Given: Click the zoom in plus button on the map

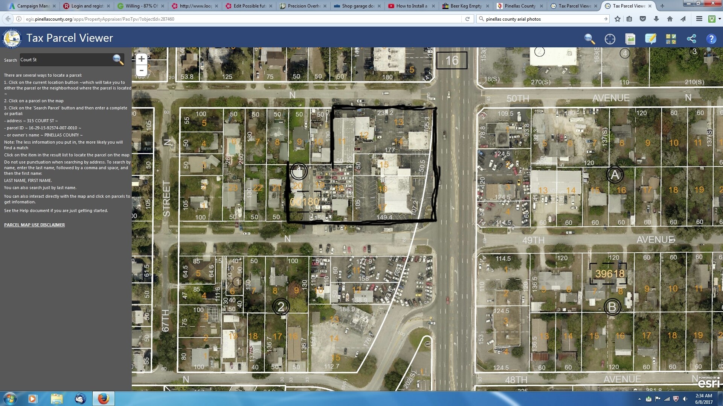Looking at the screenshot, I should (141, 59).
